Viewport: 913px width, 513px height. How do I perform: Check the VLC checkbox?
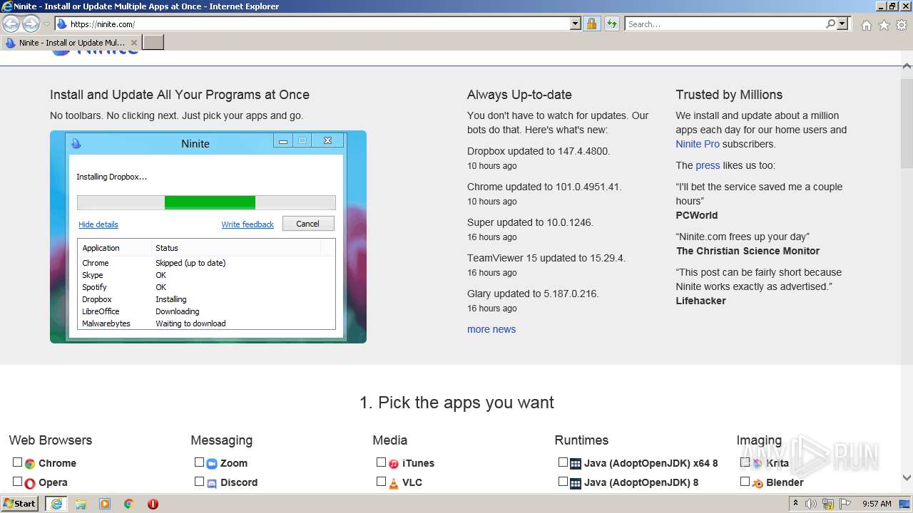point(381,482)
